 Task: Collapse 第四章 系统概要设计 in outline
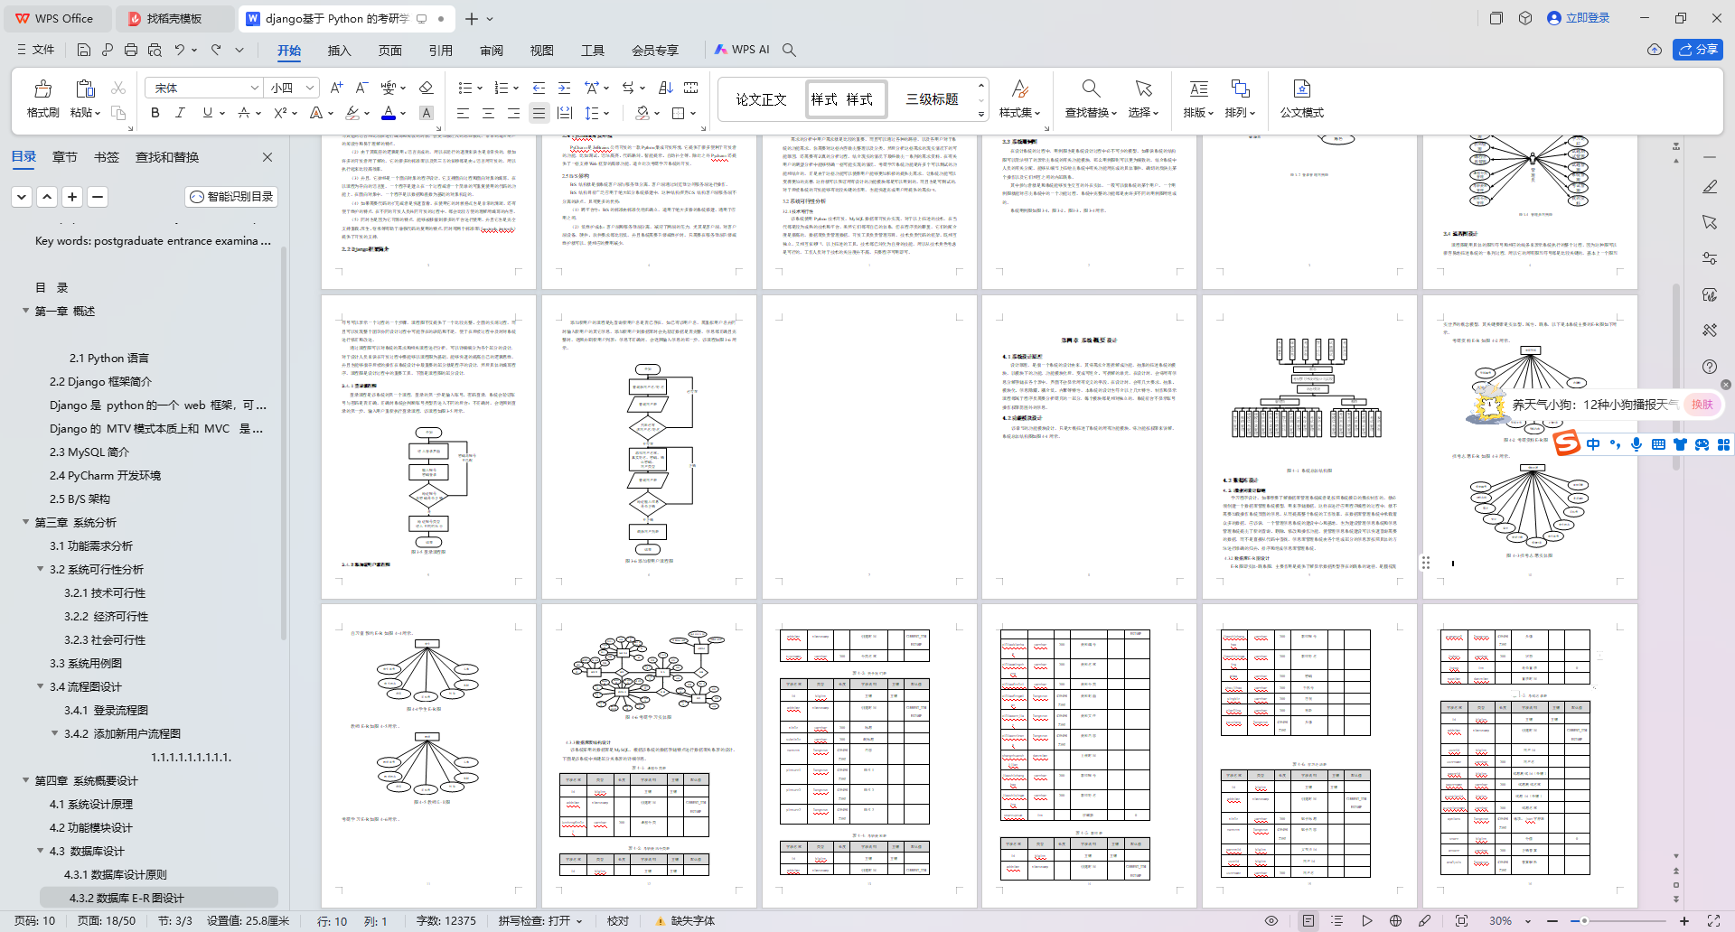(x=25, y=780)
